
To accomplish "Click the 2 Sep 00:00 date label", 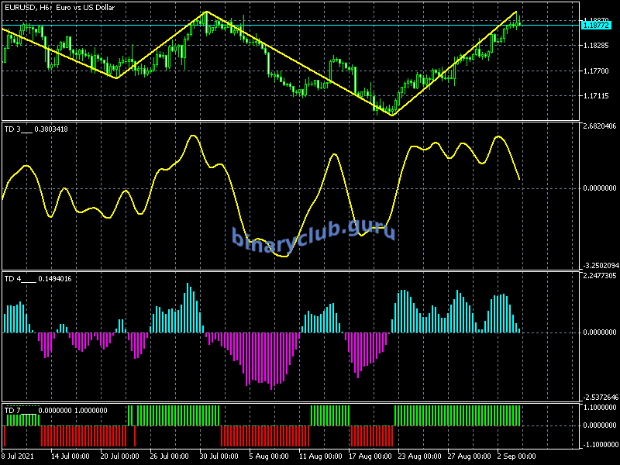I will point(518,456).
